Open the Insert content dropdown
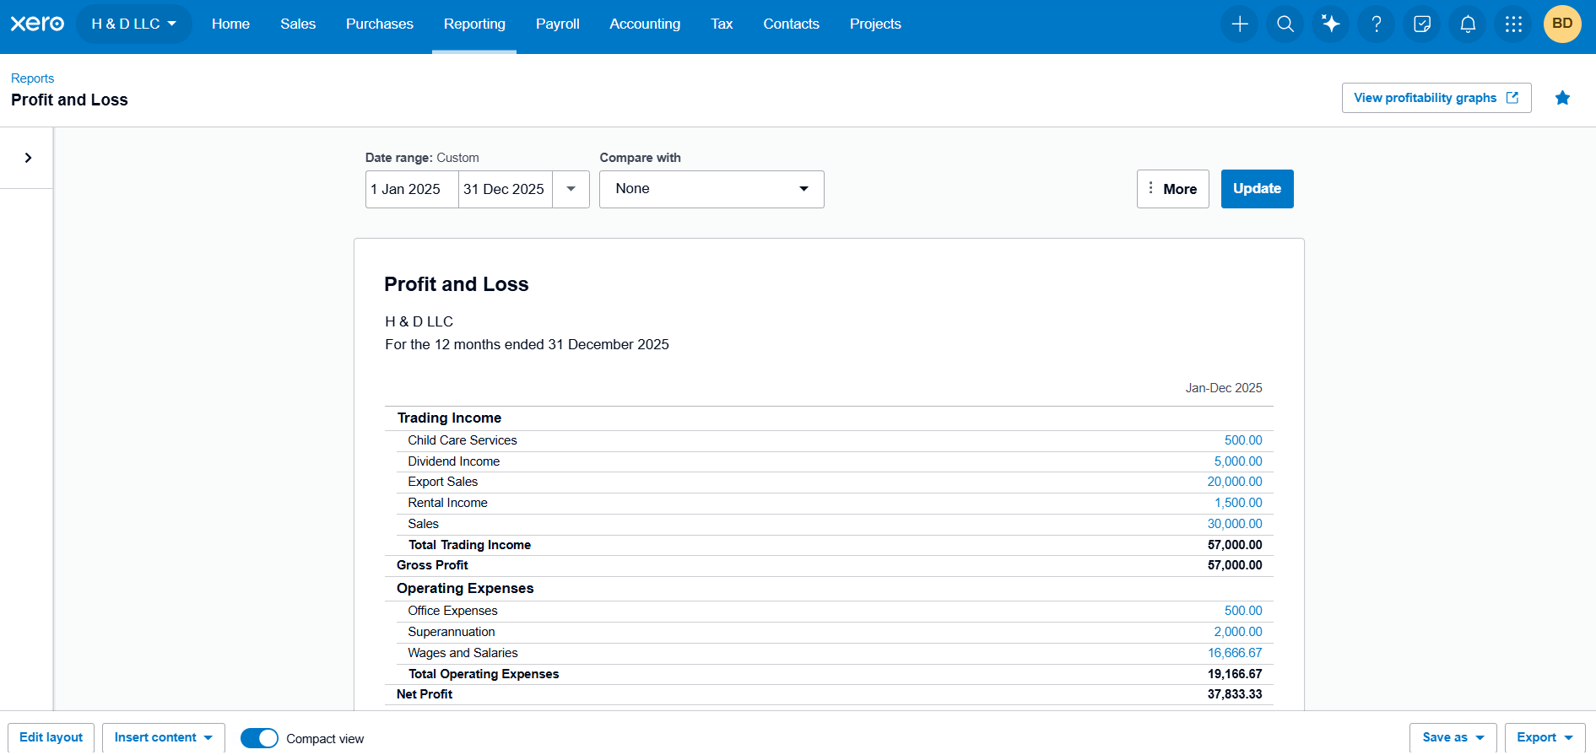The height and width of the screenshot is (755, 1596). coord(164,737)
